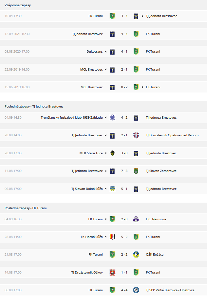Click MFK Stará Turá crest icon
The image size is (207, 302).
[x=112, y=153]
